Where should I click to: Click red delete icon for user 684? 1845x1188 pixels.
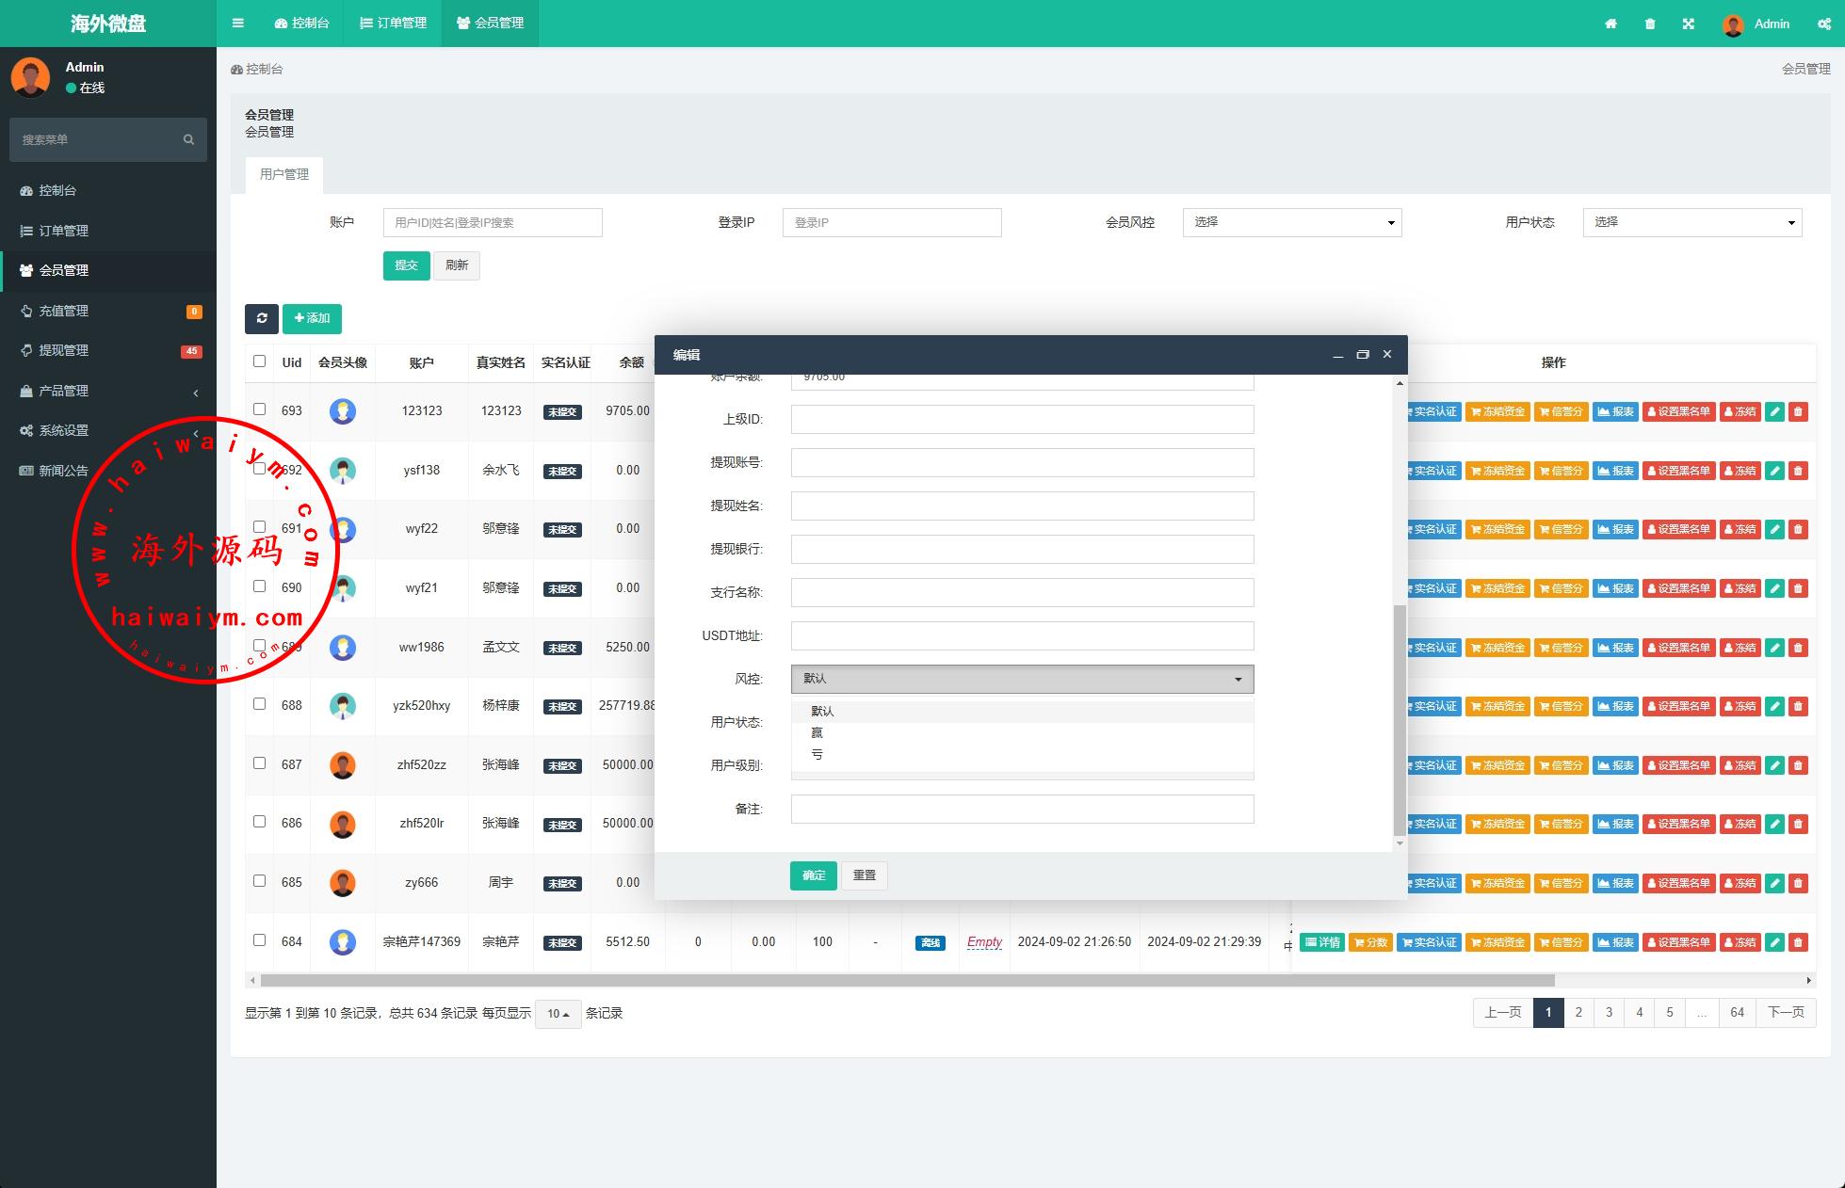1798,942
